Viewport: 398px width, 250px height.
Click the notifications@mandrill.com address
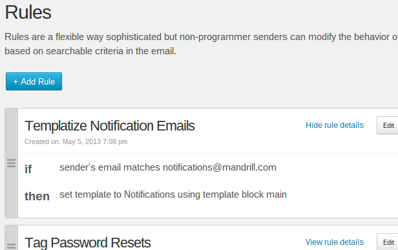point(220,167)
